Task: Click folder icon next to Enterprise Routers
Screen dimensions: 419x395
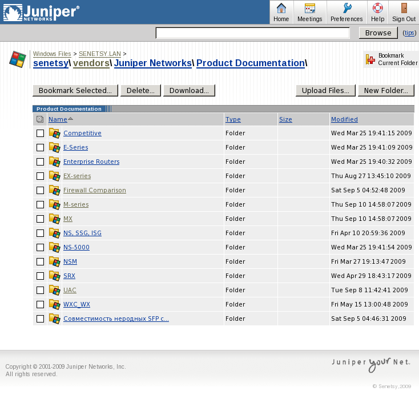Action: pos(54,162)
